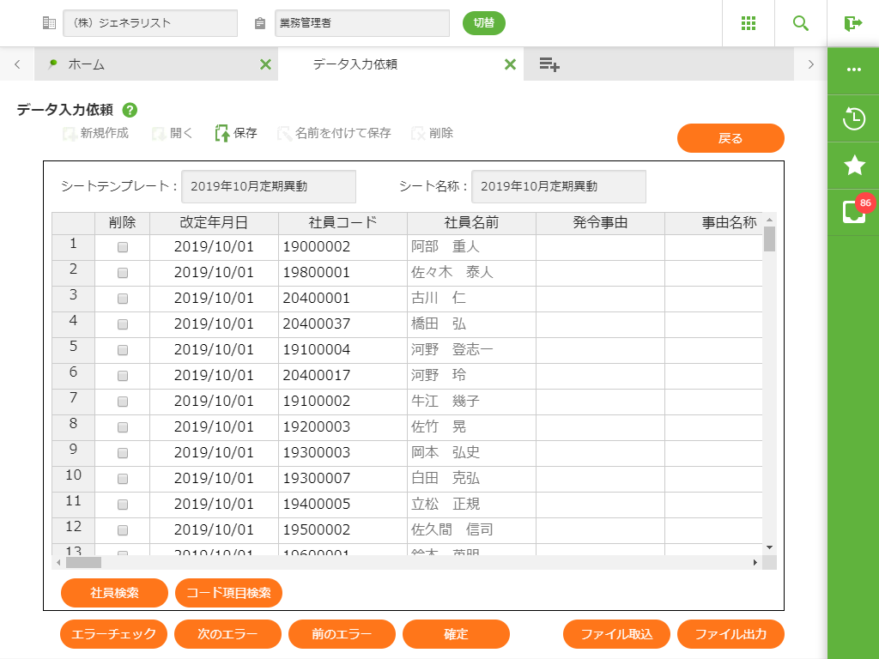Click the search magnifier icon

(801, 23)
